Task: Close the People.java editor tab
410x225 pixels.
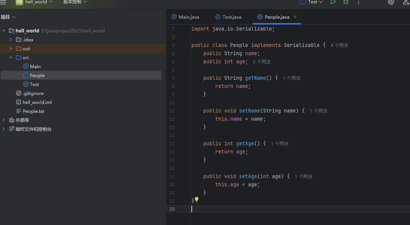Action: tap(295, 17)
